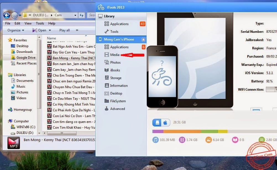Open the WIN7x86 (C:) drive

(26, 127)
